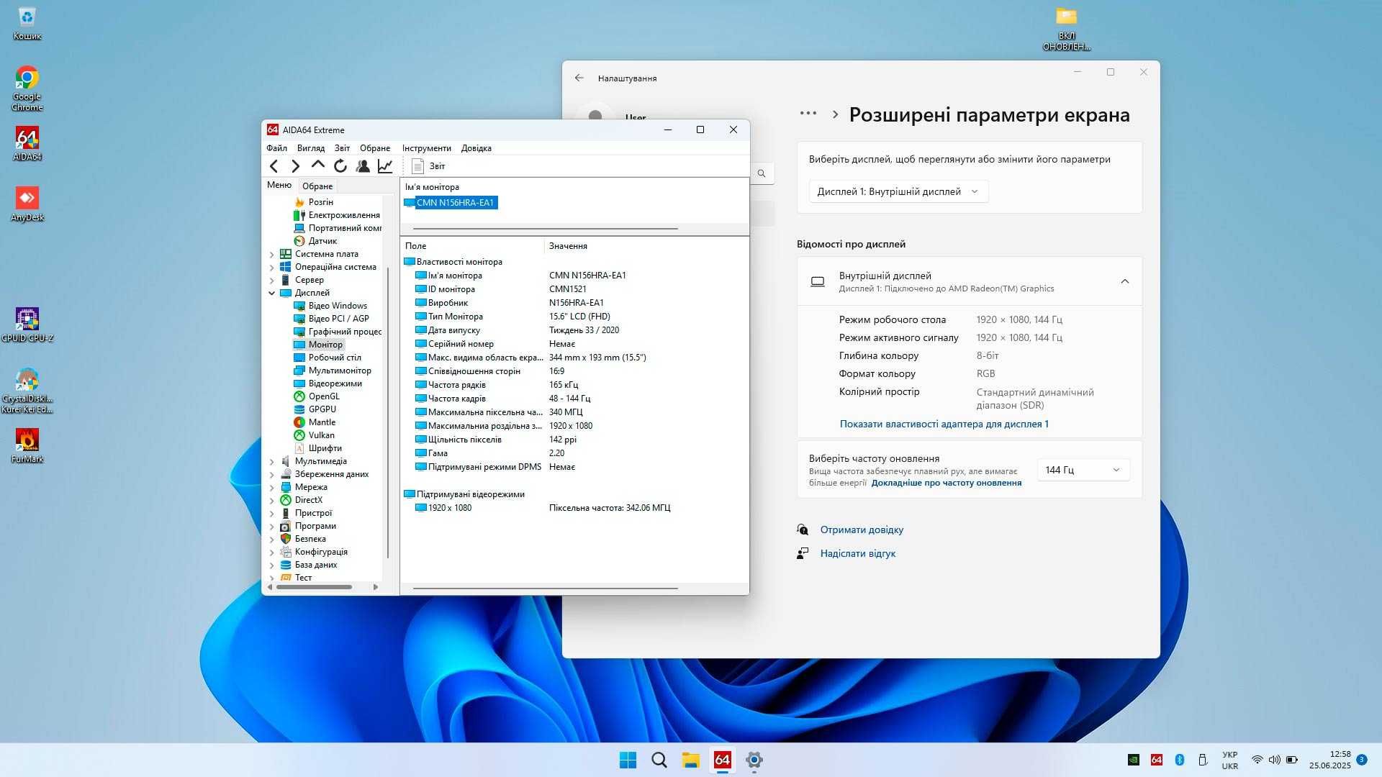Open adapter properties link for display 1

(x=944, y=424)
